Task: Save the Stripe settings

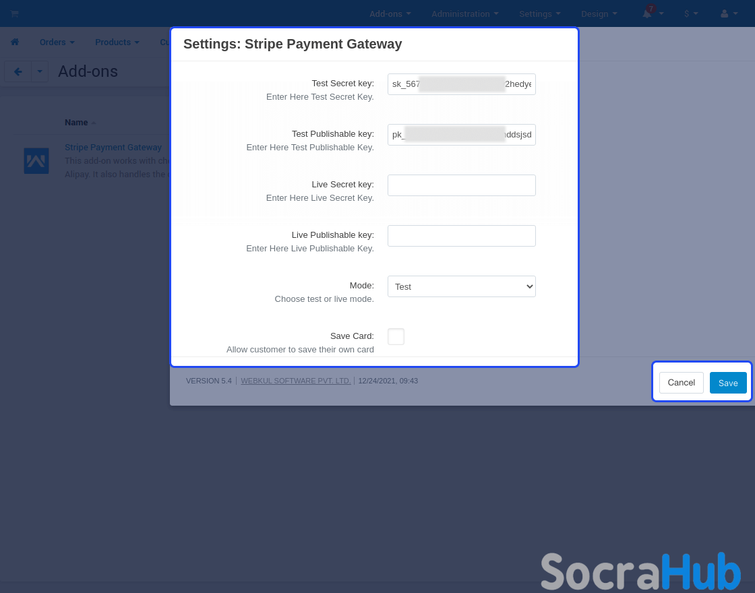Action: click(728, 383)
